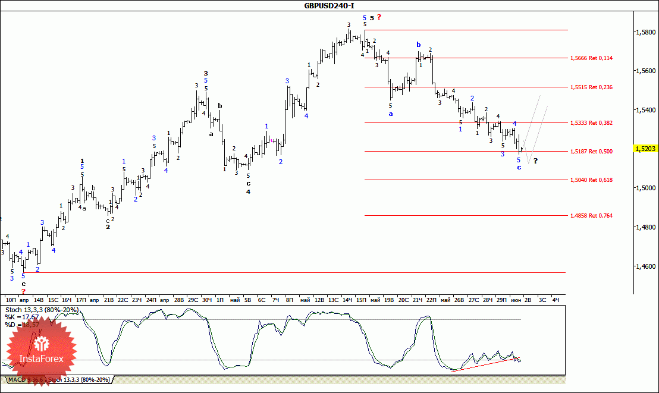Select the 1,5040 Ret 0,618 level label
Viewport: 659px width, 393px height.
591,180
